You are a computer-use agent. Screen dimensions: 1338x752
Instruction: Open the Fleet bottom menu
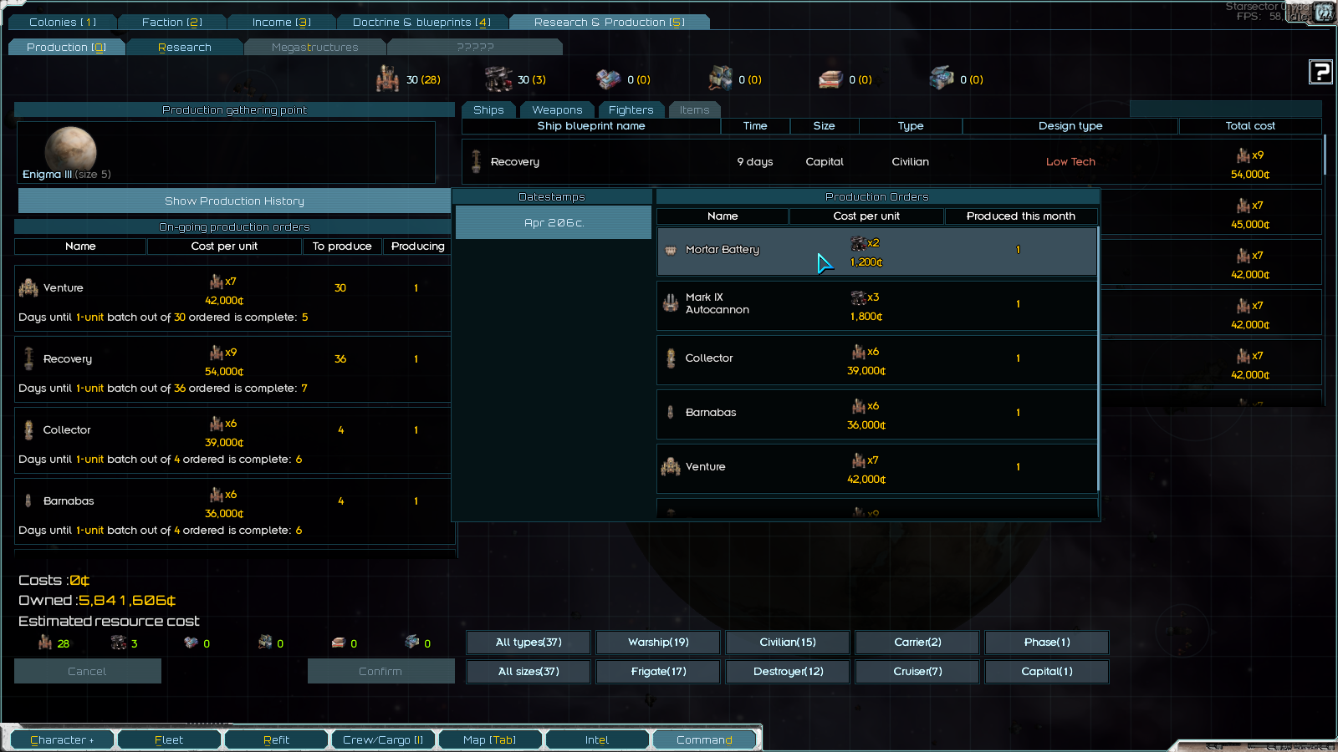coord(169,739)
